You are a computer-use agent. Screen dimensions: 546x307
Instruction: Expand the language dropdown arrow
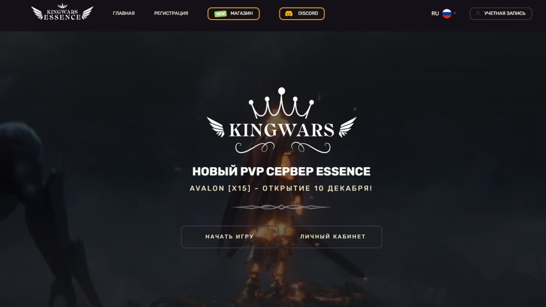tap(455, 14)
